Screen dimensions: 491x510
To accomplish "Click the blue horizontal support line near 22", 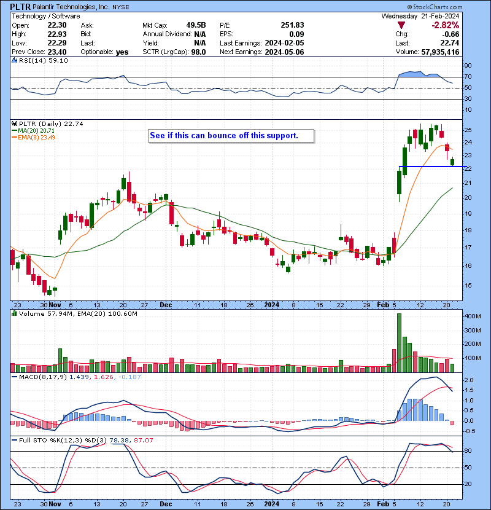I will 433,167.
